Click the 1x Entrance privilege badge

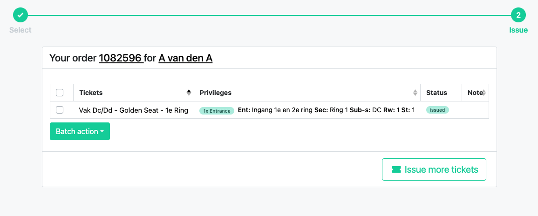[217, 111]
